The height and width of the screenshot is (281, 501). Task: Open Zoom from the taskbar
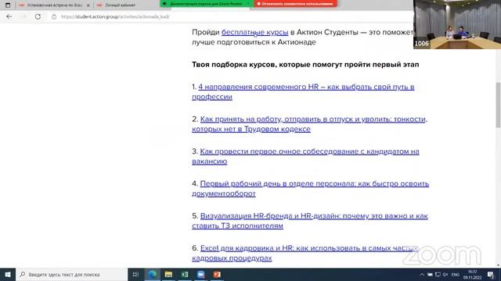click(x=200, y=274)
